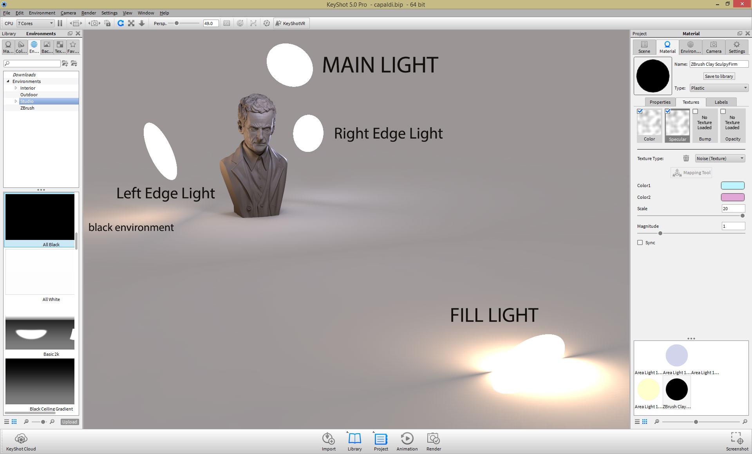Expand the Interior folder in tree

tap(16, 88)
